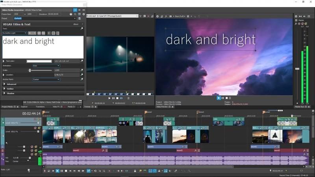The height and width of the screenshot is (177, 315).
Task: Toggle Loop Playback in the transport toolbar
Action: [x=49, y=171]
